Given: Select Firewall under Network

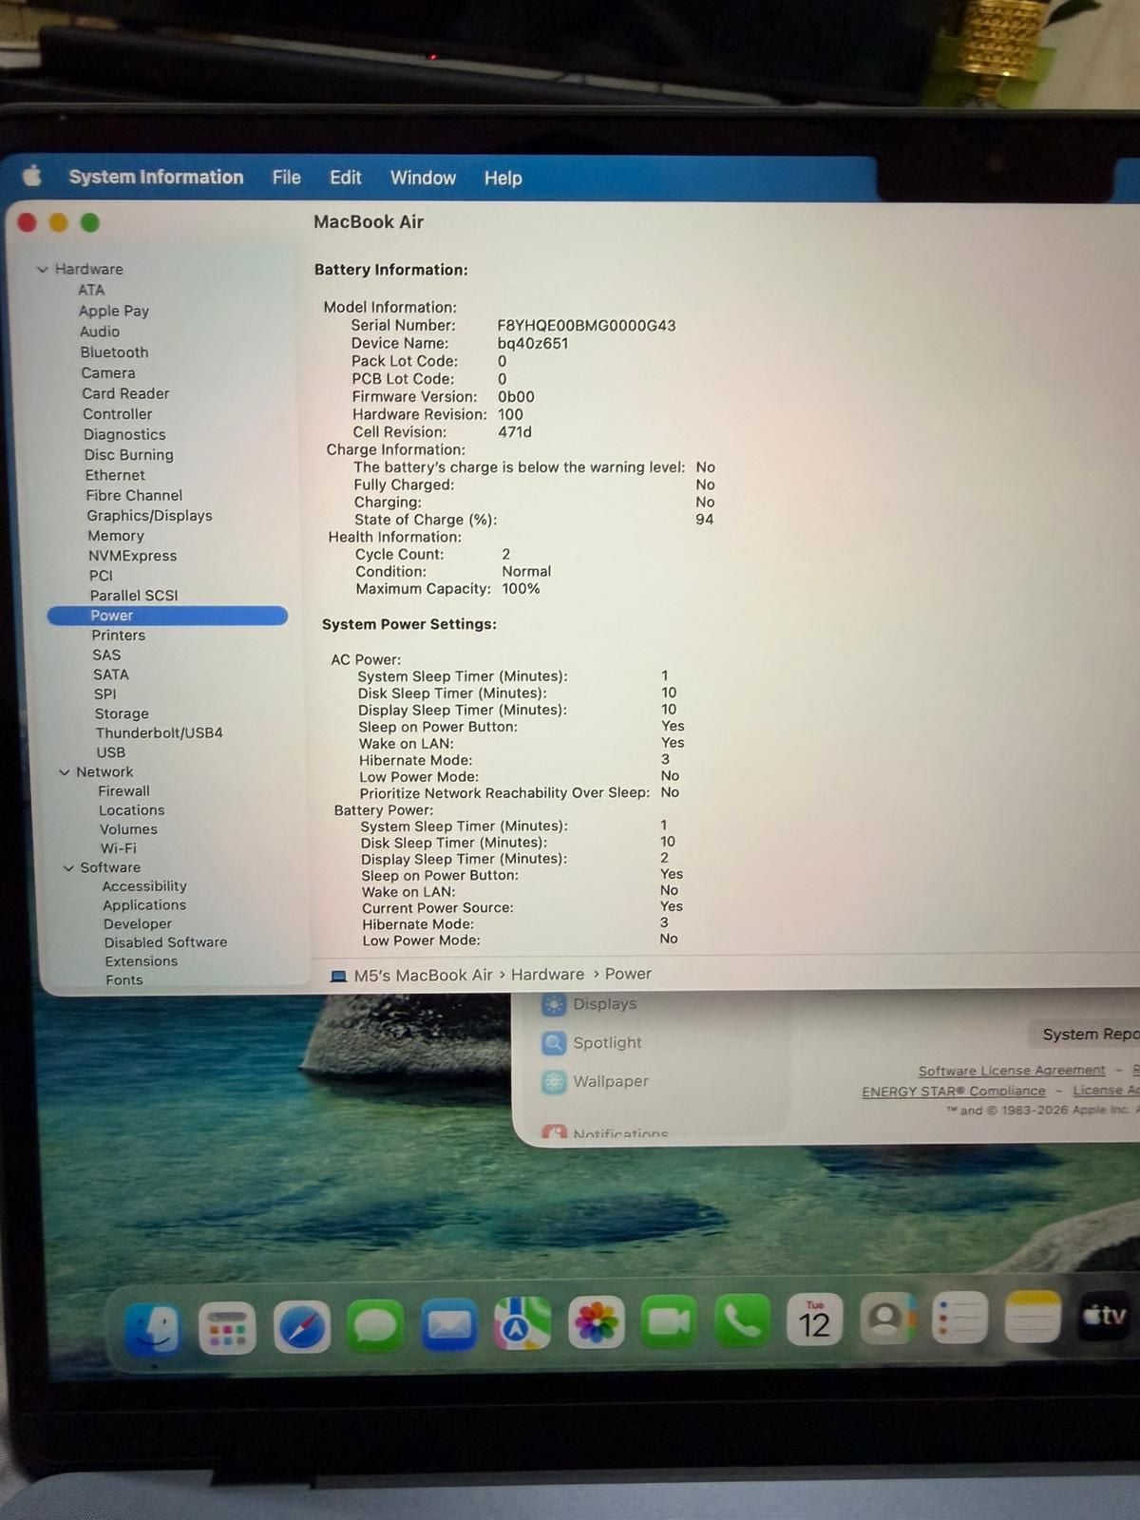Looking at the screenshot, I should tap(123, 791).
